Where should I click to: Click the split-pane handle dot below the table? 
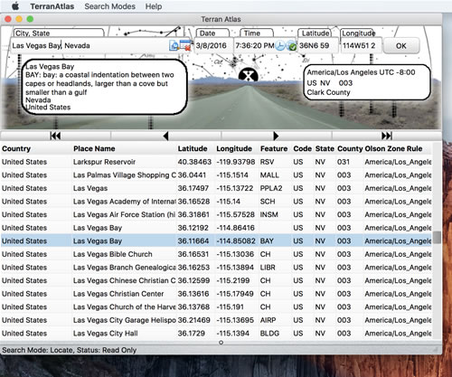click(221, 343)
